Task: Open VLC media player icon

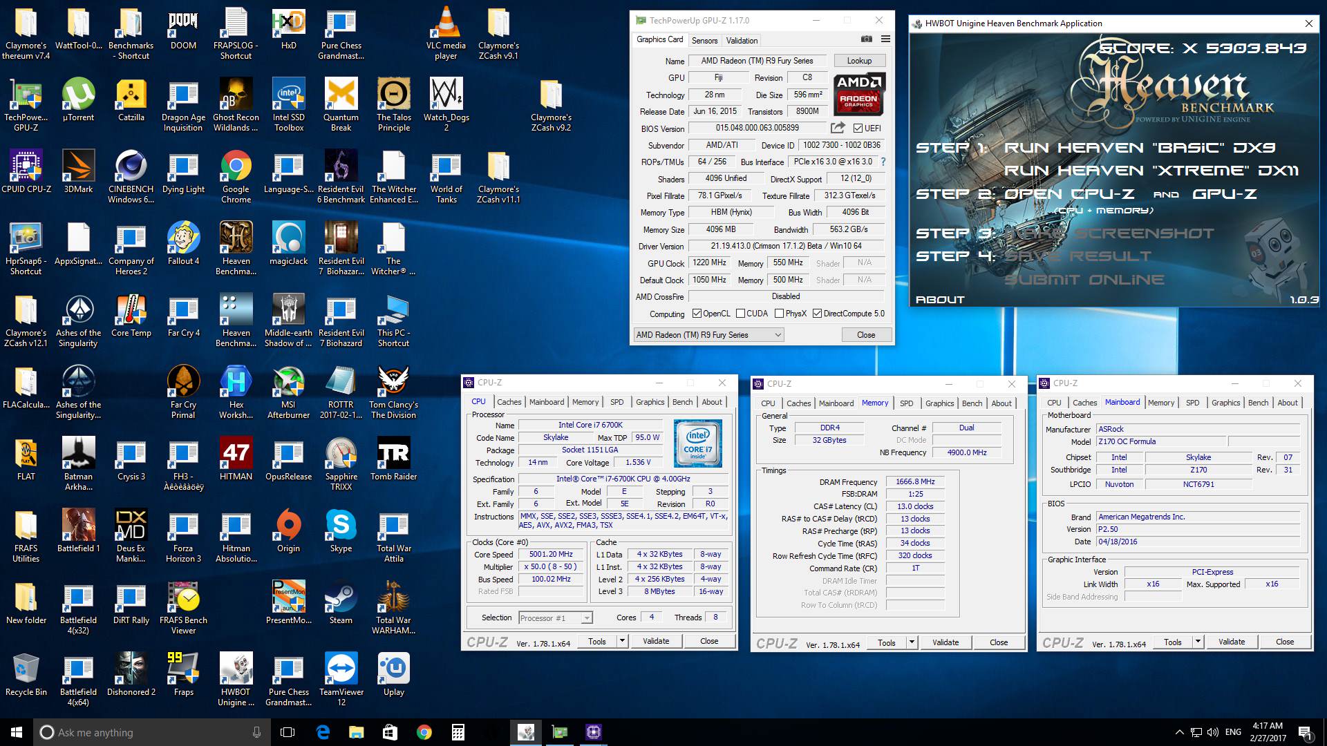Action: tap(446, 33)
